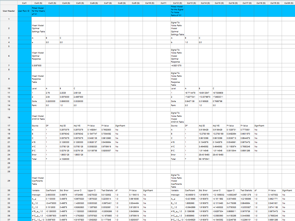Click the Col19 (S) column header
The image size is (295, 221).
[x=275, y=3]
